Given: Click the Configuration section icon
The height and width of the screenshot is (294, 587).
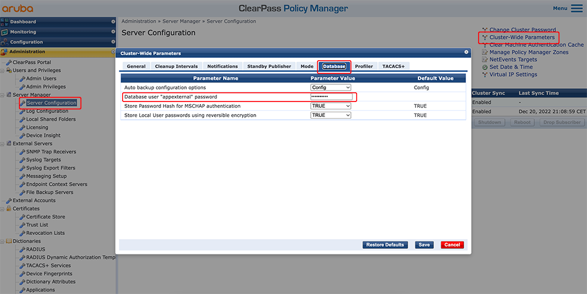Looking at the screenshot, I should (5, 42).
